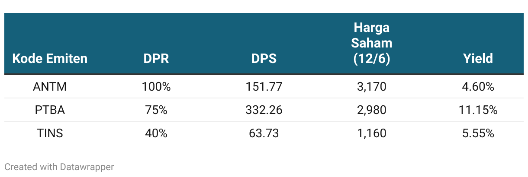Select the Harga Saham (12/6) header
The height and width of the screenshot is (177, 528).
(372, 43)
